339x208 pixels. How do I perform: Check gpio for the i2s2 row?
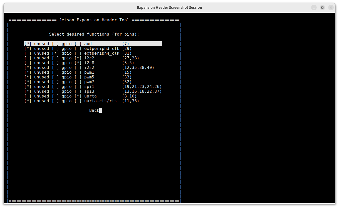[x=55, y=68]
